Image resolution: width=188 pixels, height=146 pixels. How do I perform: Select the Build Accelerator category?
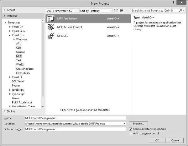(x=22, y=103)
